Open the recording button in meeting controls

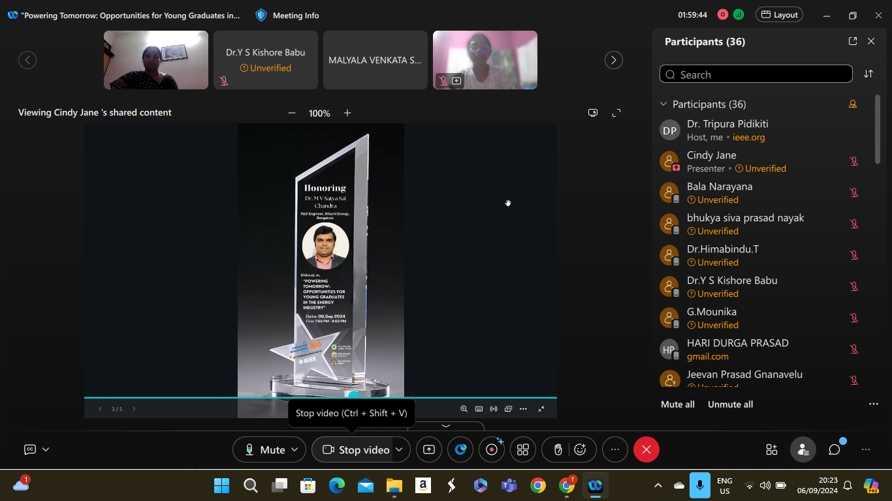(492, 449)
